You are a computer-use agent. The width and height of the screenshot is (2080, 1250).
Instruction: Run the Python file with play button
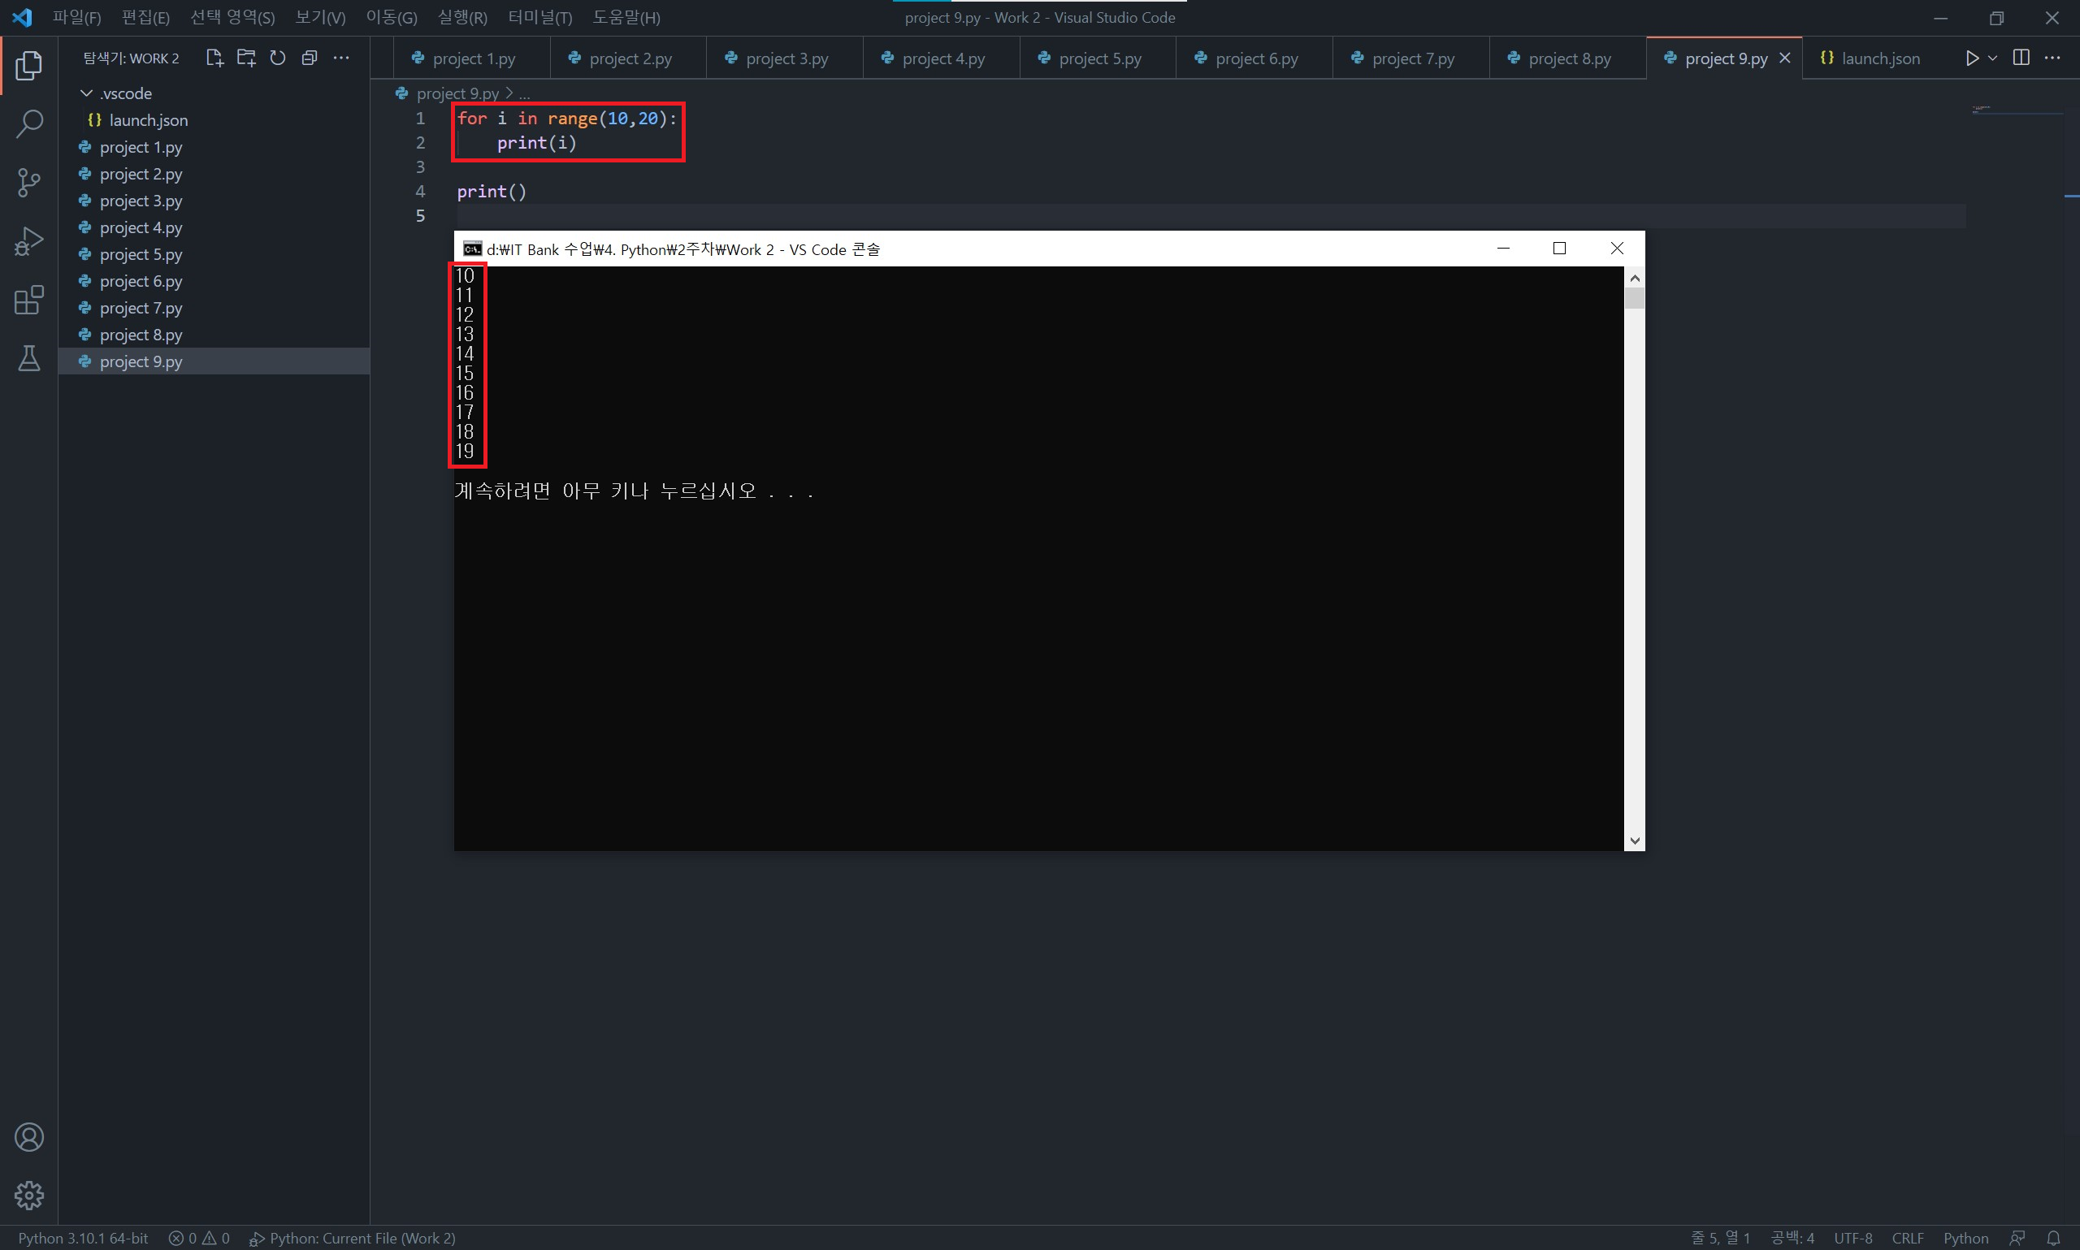coord(1971,58)
